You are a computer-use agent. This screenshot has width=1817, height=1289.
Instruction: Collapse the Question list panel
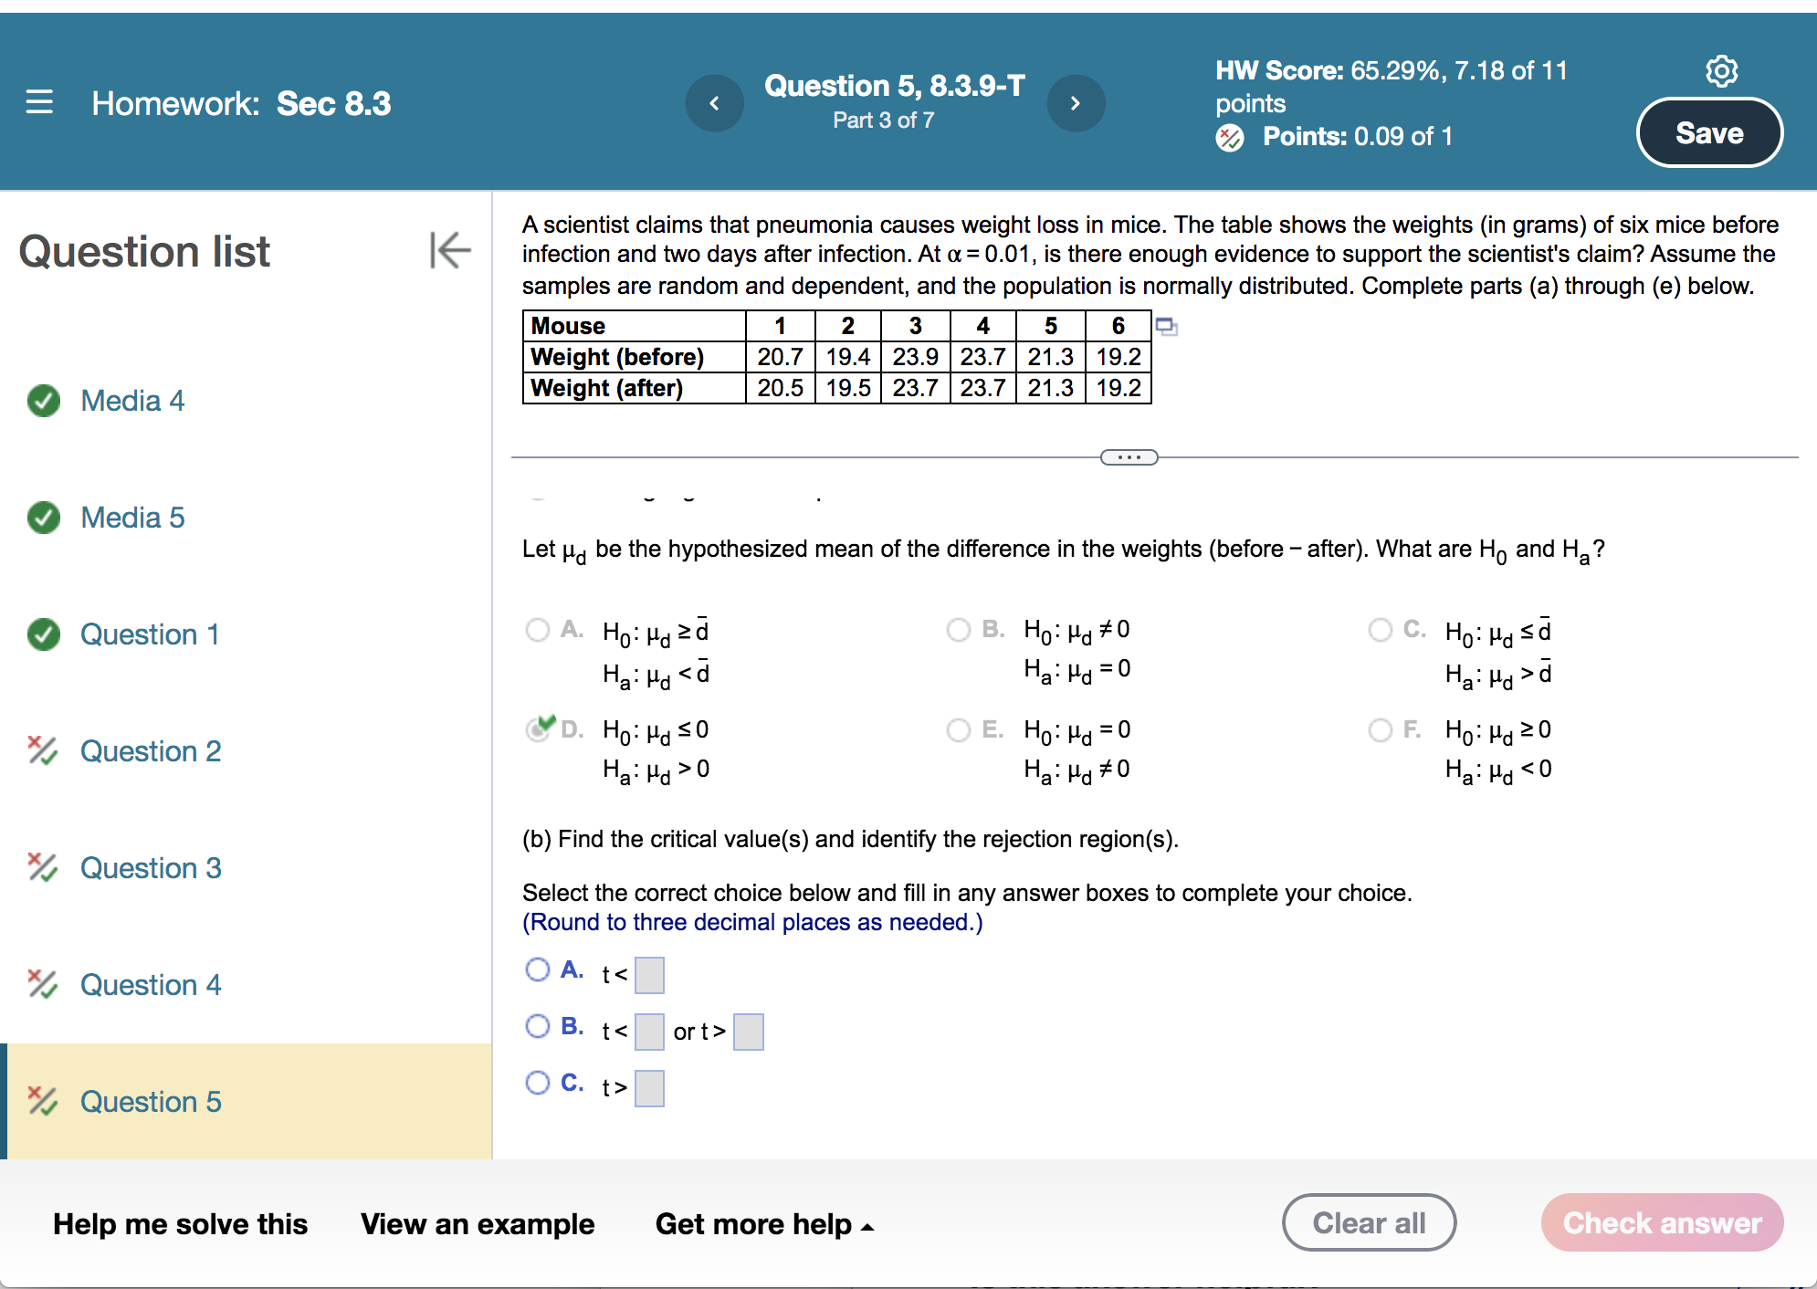(x=450, y=250)
